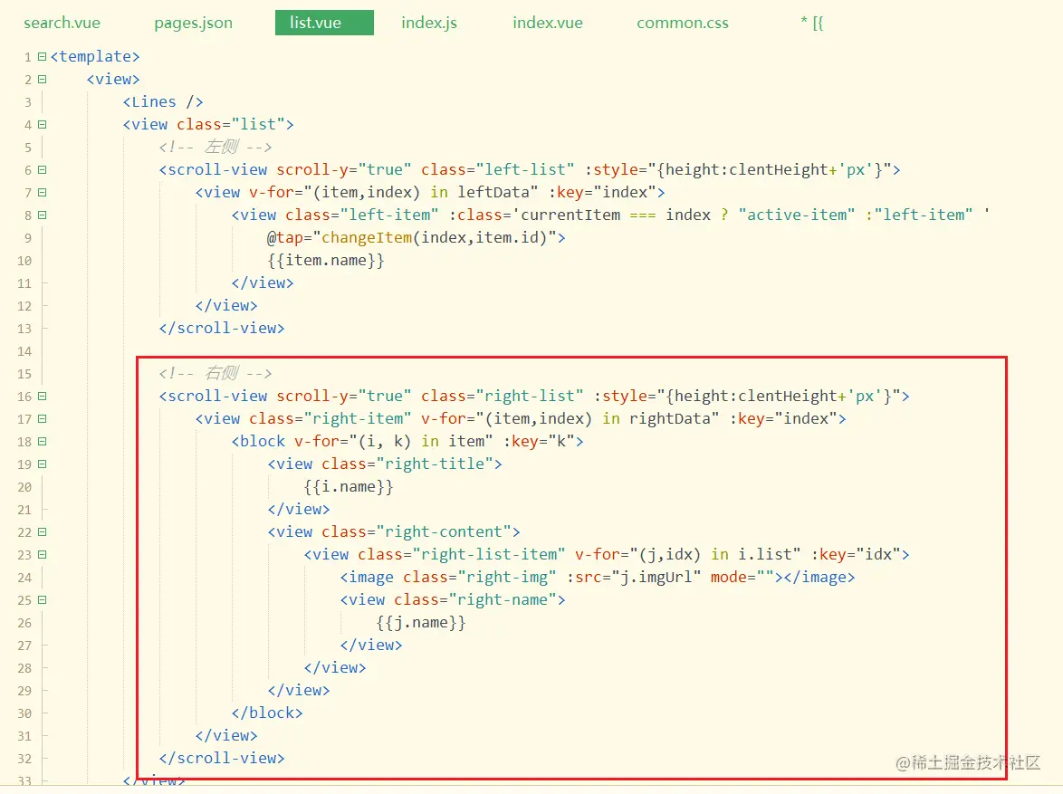Click the {{j.name}} expression

pos(421,623)
